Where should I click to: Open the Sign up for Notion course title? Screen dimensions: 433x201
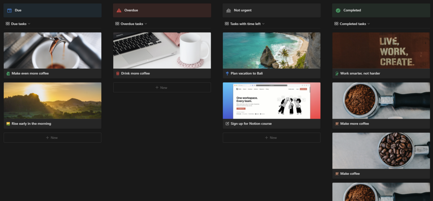tap(251, 124)
